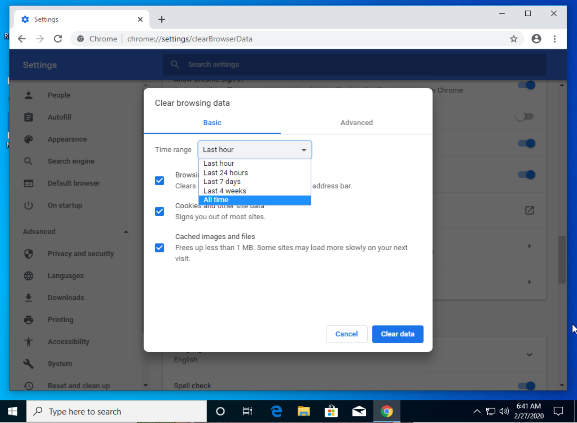Select the Basic tab in dialog
The height and width of the screenshot is (423, 577).
click(212, 123)
